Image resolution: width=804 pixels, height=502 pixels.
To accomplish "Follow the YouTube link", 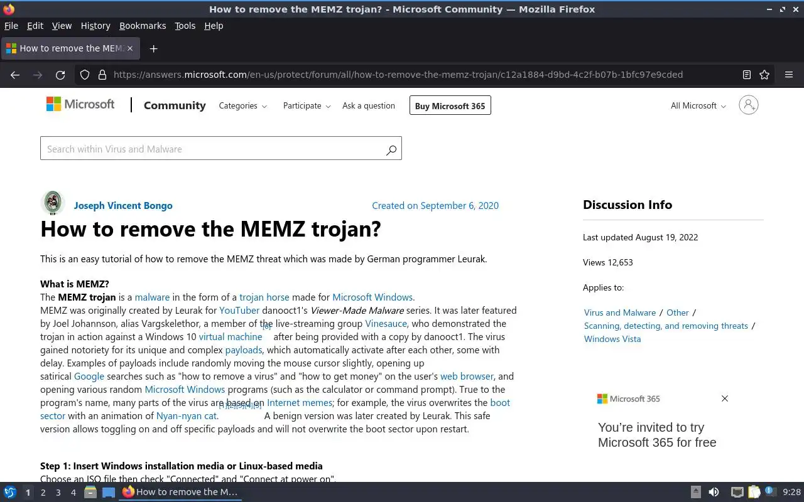I will pos(239,310).
